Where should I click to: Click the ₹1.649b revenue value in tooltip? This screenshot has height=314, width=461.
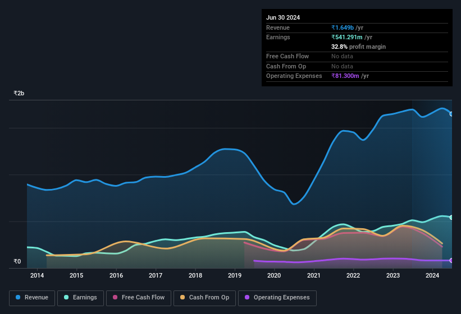pyautogui.click(x=343, y=27)
